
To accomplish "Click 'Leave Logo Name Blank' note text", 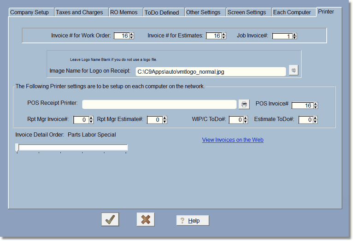I will tap(113, 59).
